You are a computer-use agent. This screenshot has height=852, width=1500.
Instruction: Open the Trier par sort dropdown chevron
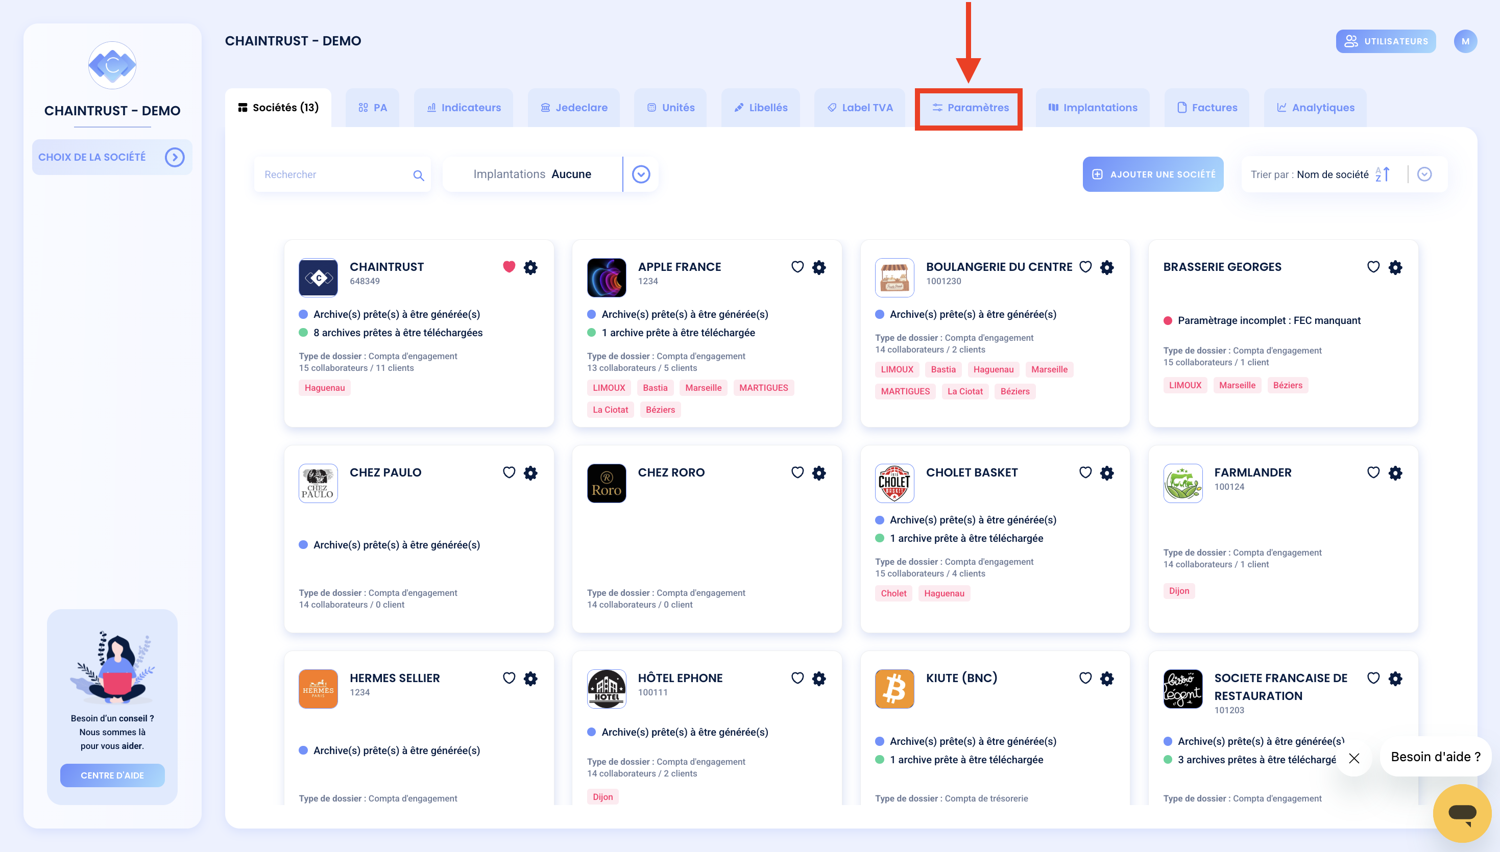click(1424, 174)
